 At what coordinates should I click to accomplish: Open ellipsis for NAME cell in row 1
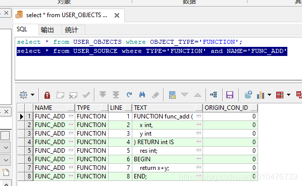tap(71, 115)
